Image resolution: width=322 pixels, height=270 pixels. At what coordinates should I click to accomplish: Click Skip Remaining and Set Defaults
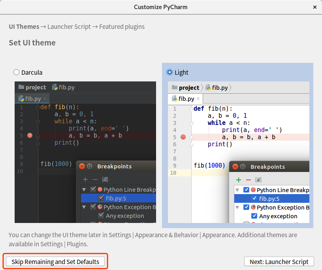(x=55, y=262)
